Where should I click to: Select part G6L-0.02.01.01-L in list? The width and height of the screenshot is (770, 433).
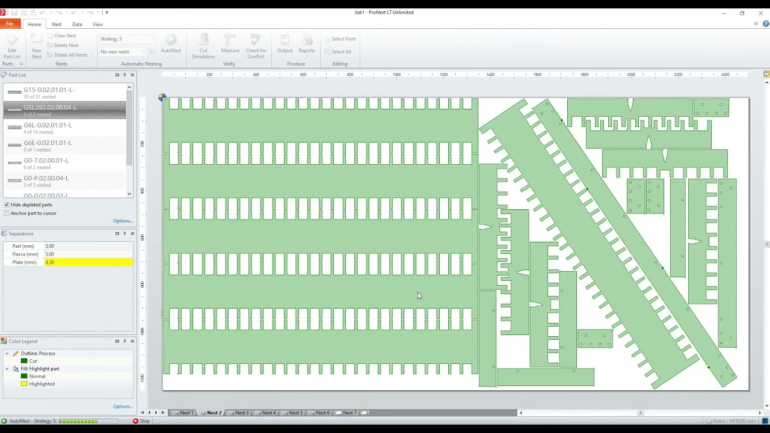coord(64,128)
